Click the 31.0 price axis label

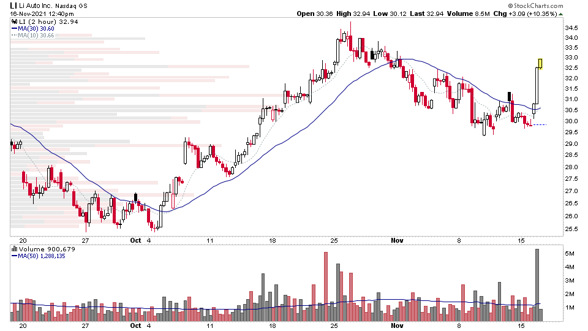(x=571, y=99)
